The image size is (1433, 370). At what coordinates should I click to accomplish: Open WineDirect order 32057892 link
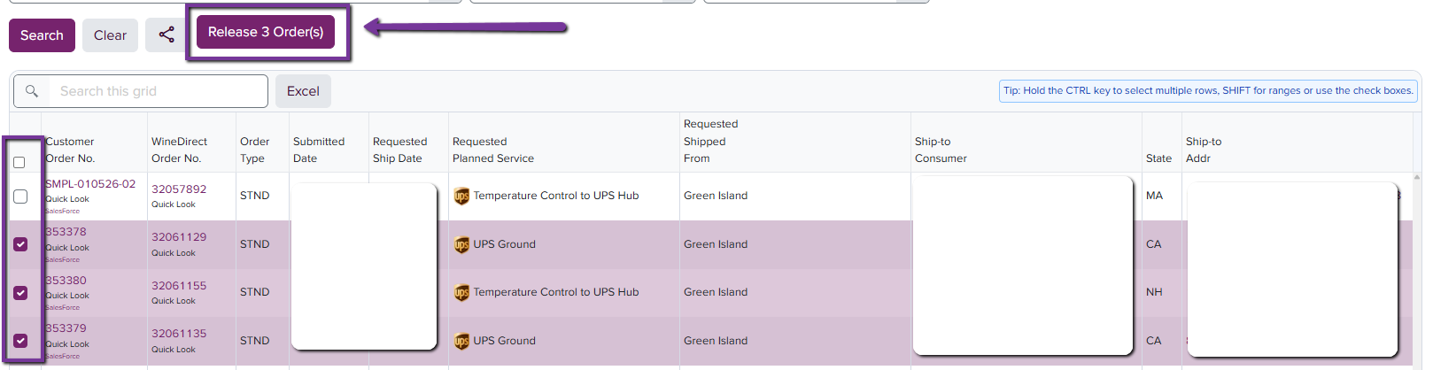tap(179, 189)
